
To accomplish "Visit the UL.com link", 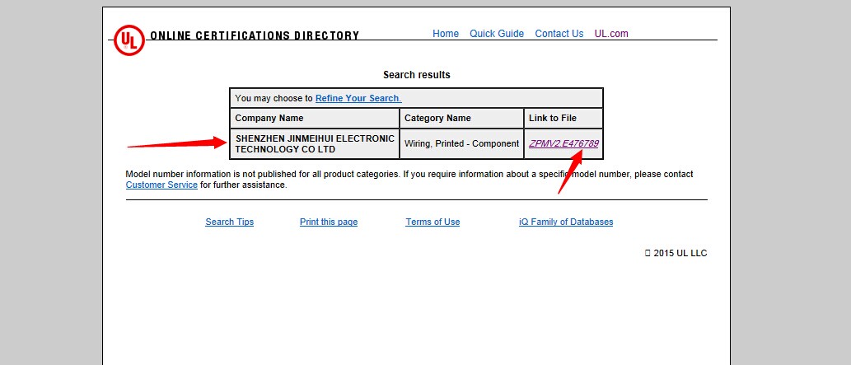I will [611, 34].
